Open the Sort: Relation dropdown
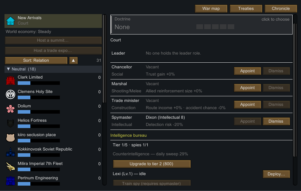 [36, 61]
